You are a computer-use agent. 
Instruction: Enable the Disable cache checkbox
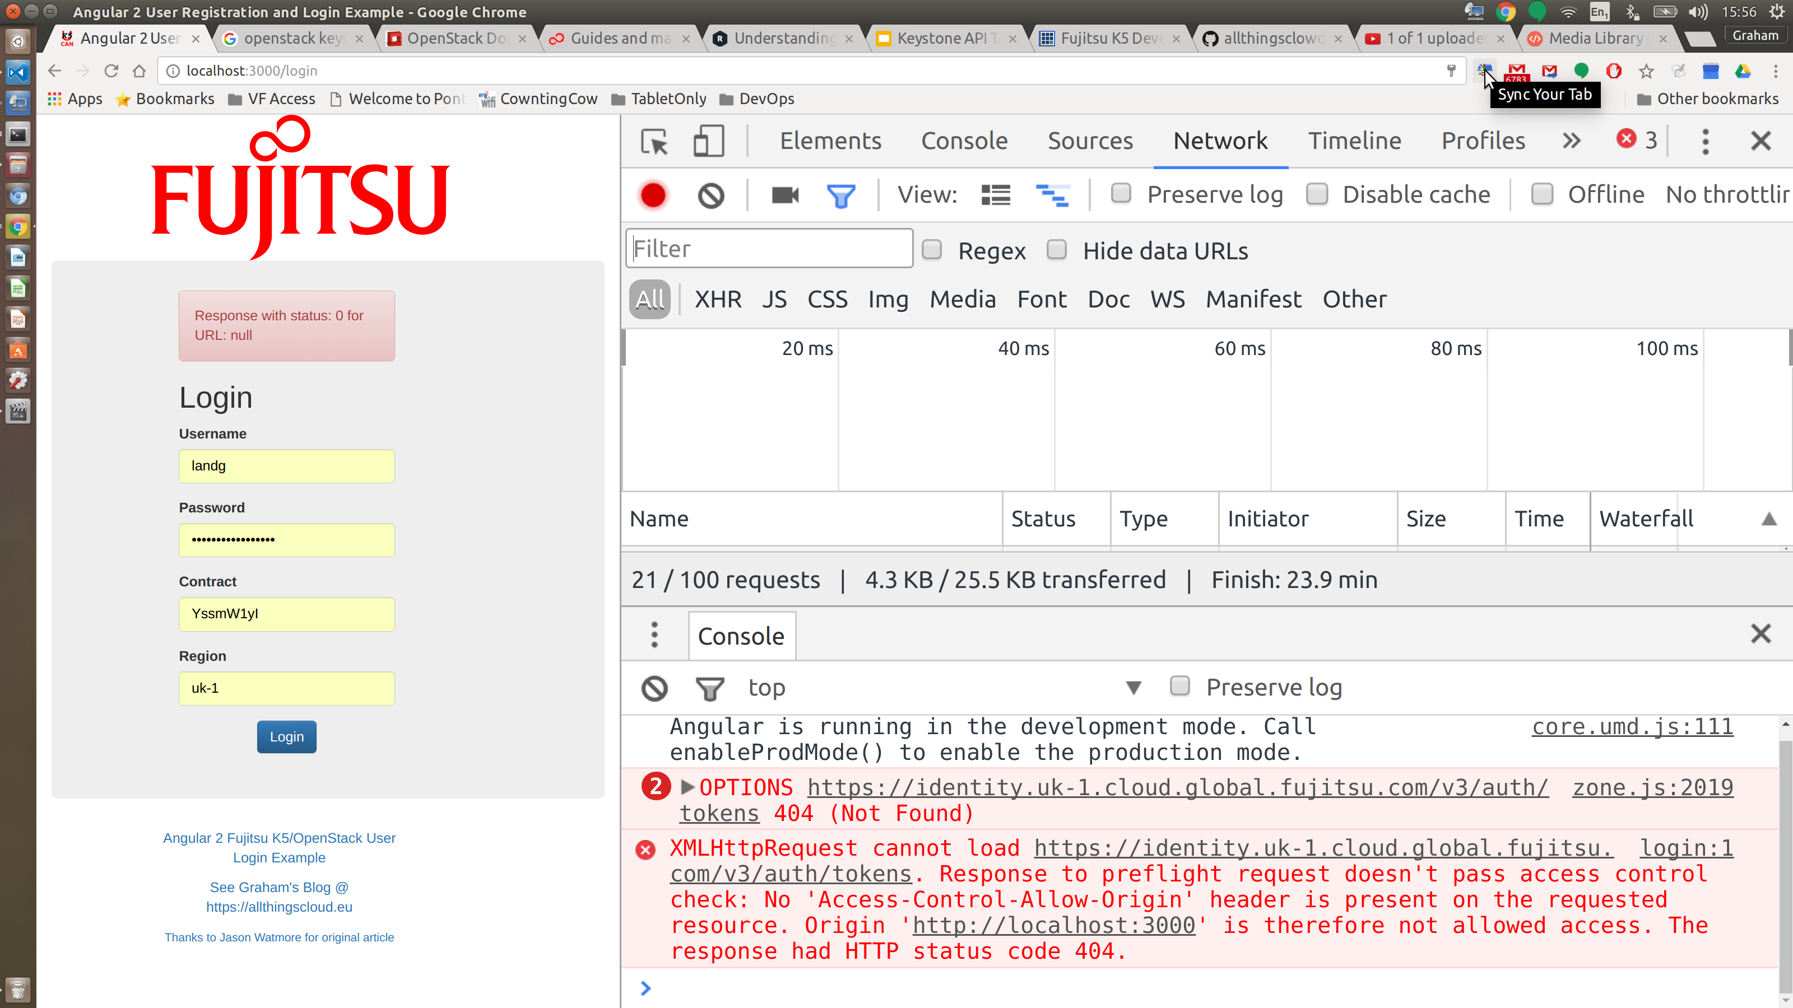pos(1317,194)
